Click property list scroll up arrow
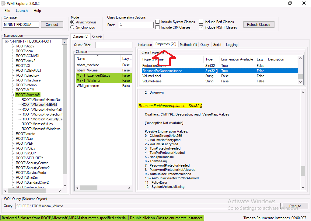This screenshot has width=311, height=221. pyautogui.click(x=300, y=58)
